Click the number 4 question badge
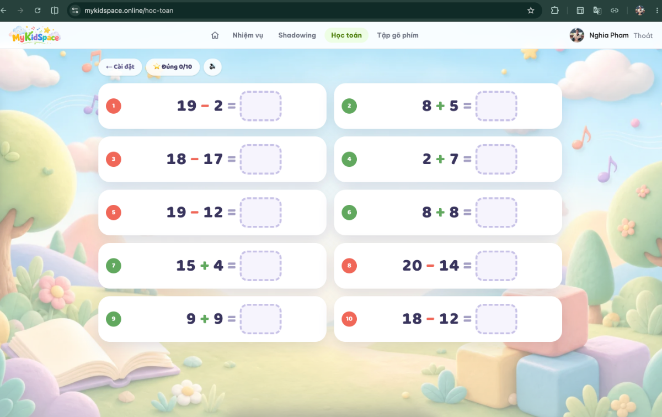662x417 pixels. pyautogui.click(x=349, y=160)
